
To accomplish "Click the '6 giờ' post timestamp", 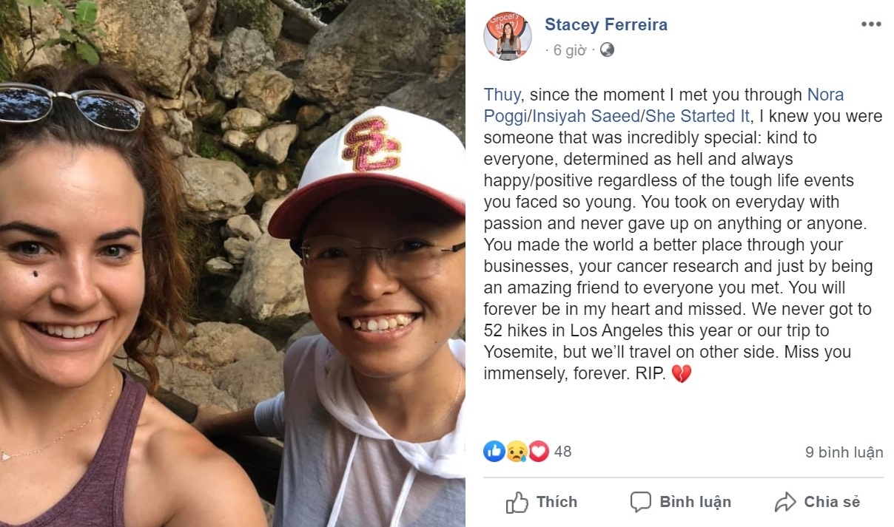I will pos(570,50).
